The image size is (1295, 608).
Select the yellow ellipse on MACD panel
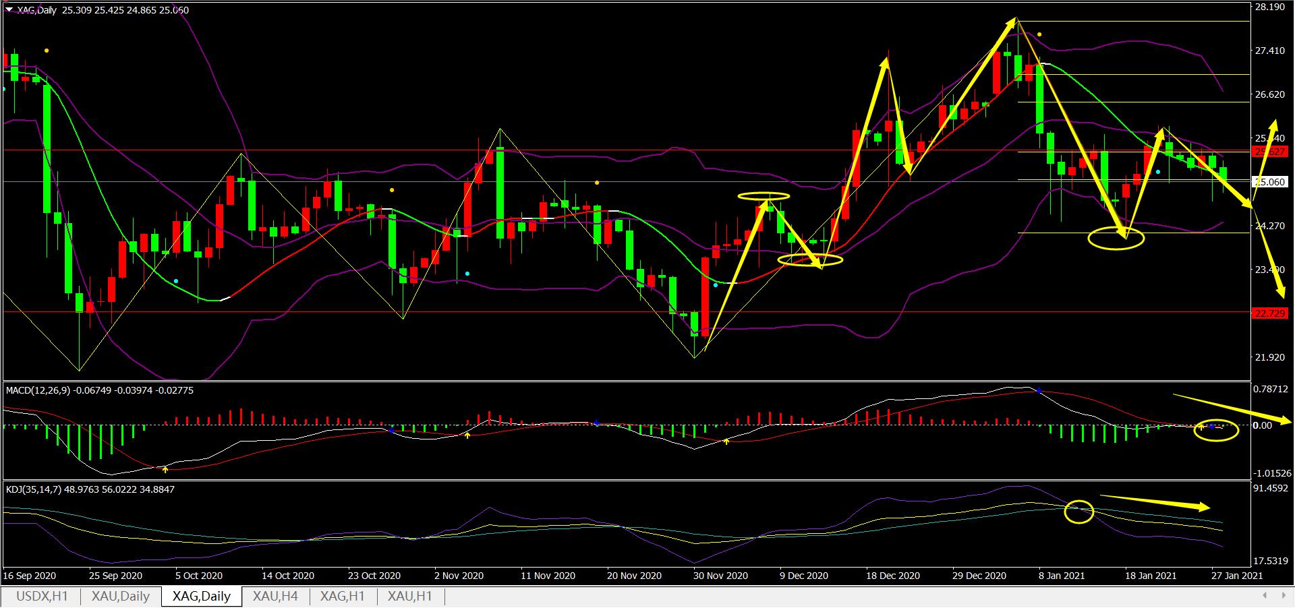tap(1216, 429)
